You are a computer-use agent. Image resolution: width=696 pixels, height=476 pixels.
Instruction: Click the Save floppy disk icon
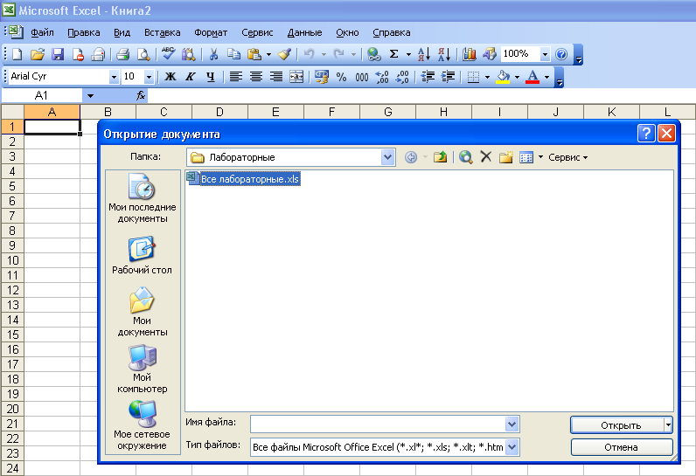[x=58, y=54]
